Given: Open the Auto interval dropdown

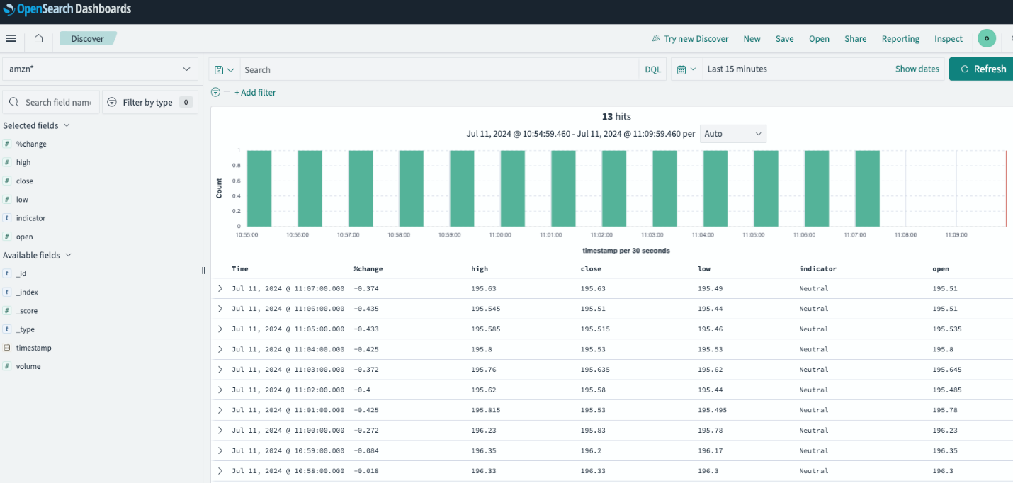Looking at the screenshot, I should tap(732, 133).
